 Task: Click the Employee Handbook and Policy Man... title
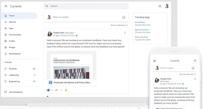tap(72, 82)
